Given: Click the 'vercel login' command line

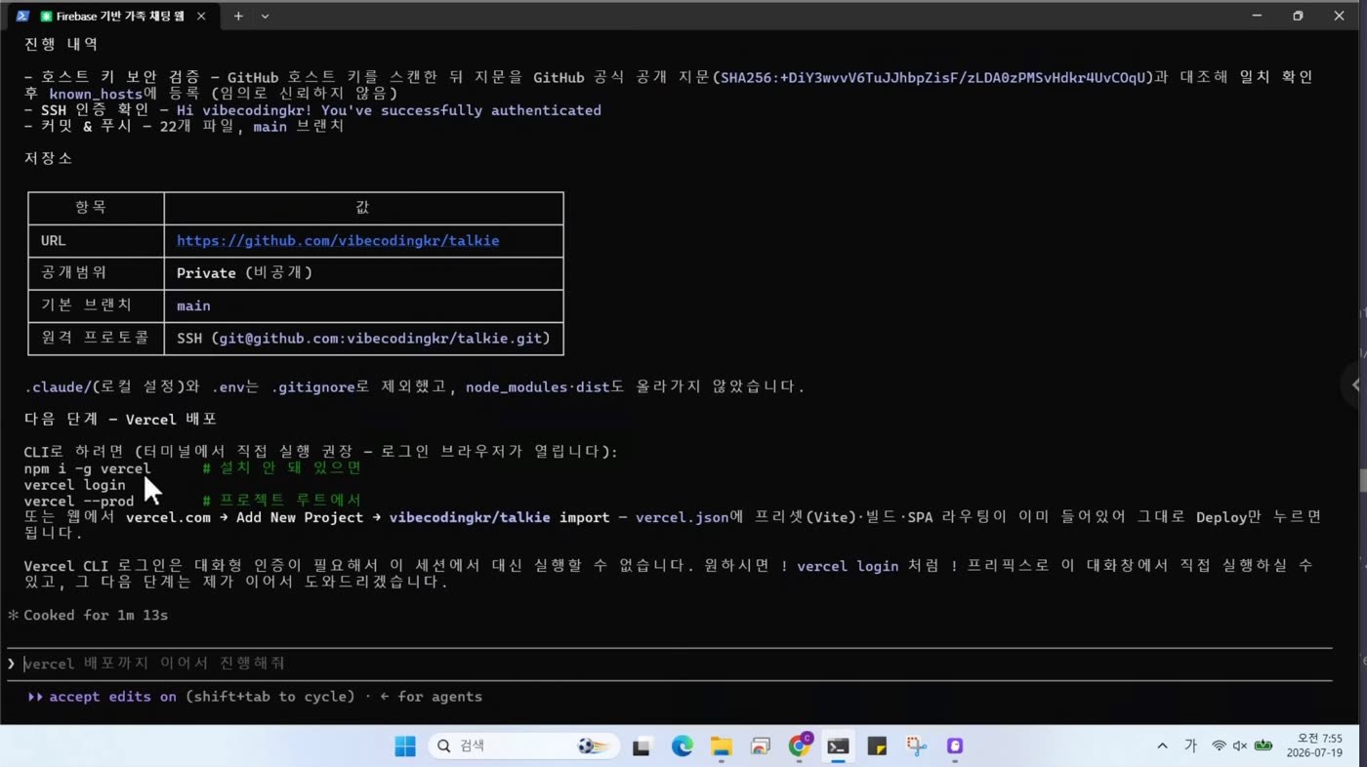Looking at the screenshot, I should pos(74,485).
